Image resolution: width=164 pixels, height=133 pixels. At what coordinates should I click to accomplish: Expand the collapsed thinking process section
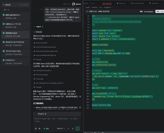click(x=38, y=32)
